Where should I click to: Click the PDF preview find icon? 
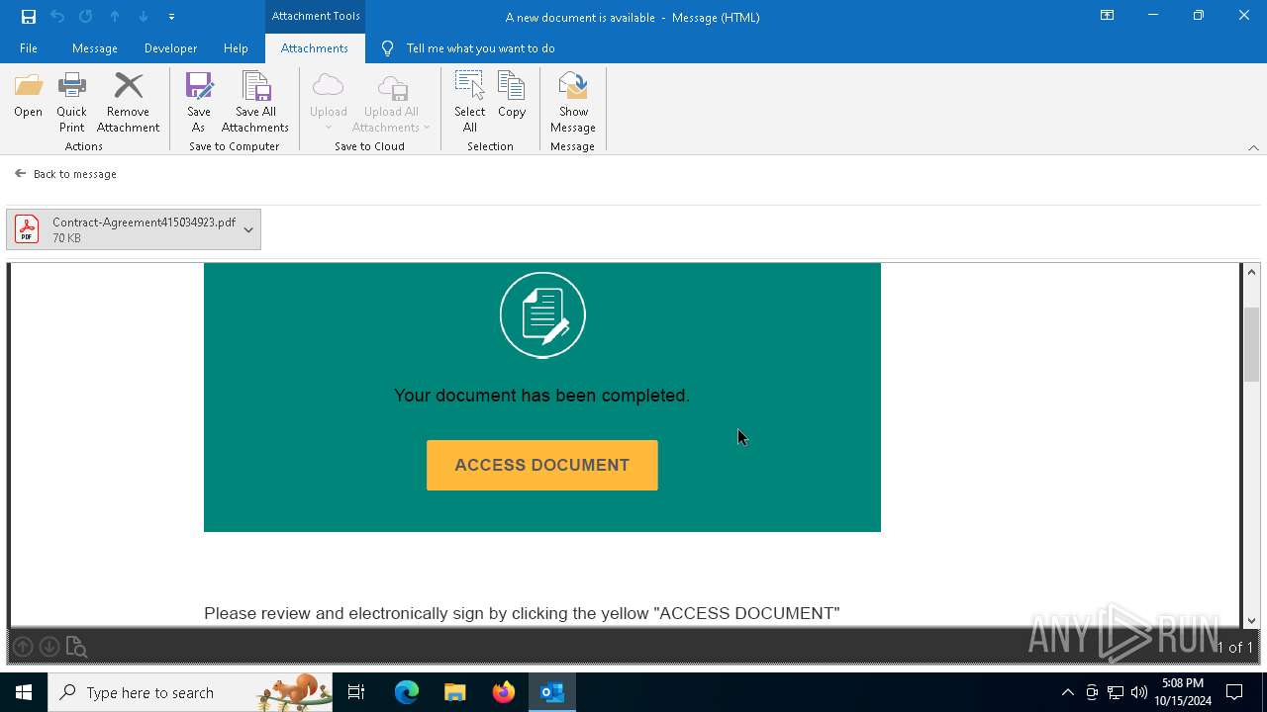[x=76, y=647]
